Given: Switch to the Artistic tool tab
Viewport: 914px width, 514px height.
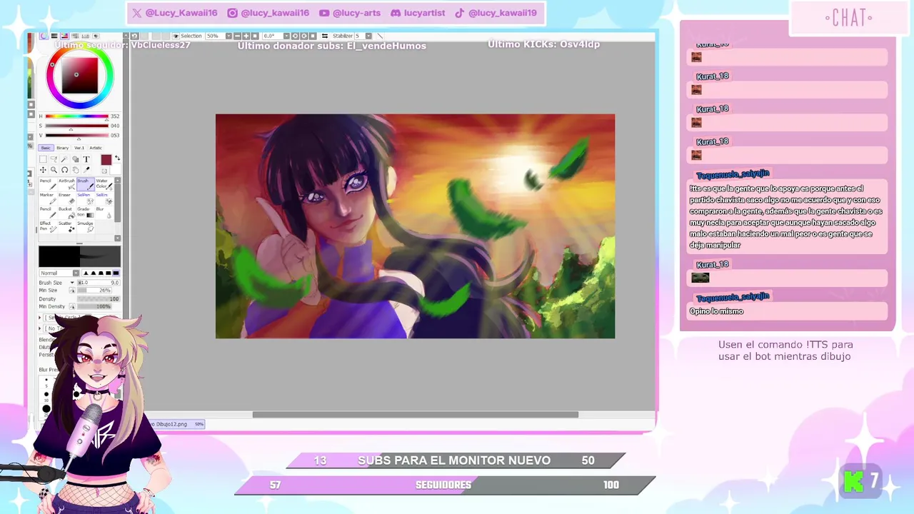Looking at the screenshot, I should [x=96, y=148].
